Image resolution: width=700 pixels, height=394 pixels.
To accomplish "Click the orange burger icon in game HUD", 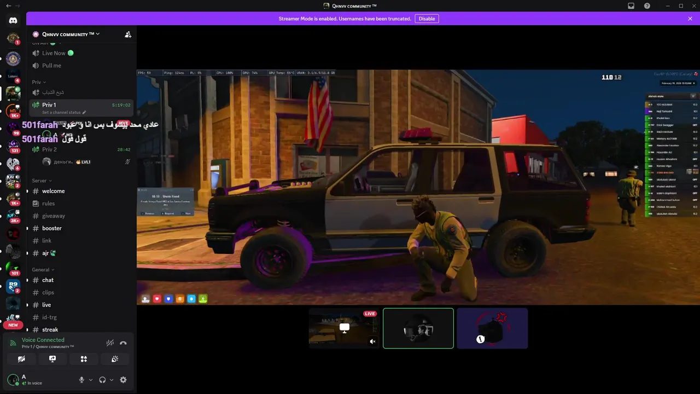I will (180, 299).
